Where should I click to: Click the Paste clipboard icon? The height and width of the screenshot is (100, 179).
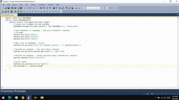coord(30,8)
